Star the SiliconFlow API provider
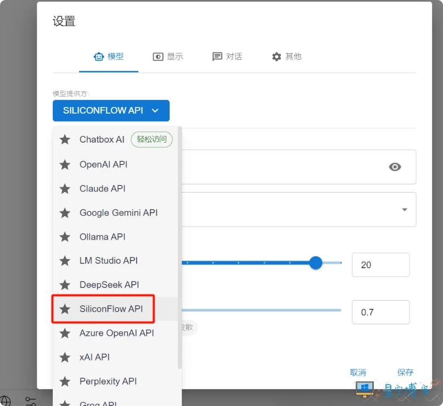This screenshot has width=443, height=406. pyautogui.click(x=65, y=309)
